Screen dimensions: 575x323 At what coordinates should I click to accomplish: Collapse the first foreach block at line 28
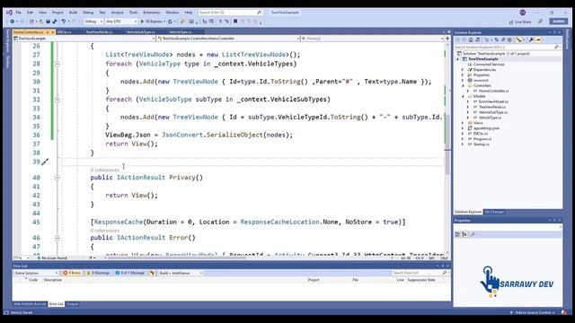click(x=57, y=64)
